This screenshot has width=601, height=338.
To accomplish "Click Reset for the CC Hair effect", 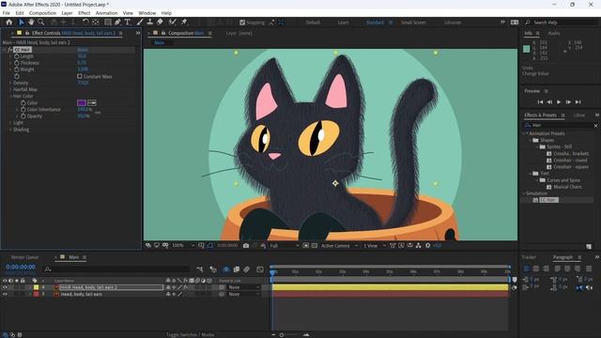I will click(83, 50).
